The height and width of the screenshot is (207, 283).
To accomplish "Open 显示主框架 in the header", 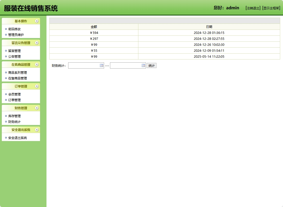I will click(x=271, y=8).
